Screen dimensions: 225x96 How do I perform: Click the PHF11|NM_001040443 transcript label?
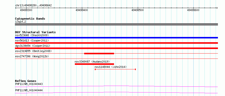pyautogui.click(x=29, y=84)
